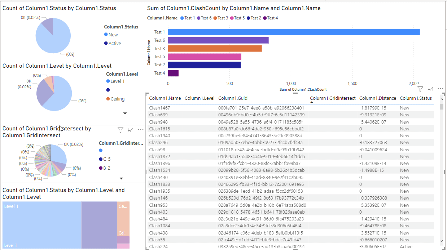447x250 pixels.
Task: Click scroll-down arrow on table scrollbar
Action: [x=442, y=241]
